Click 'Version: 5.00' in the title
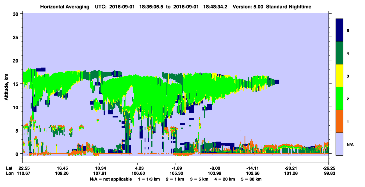365x187 pixels. tap(248, 7)
